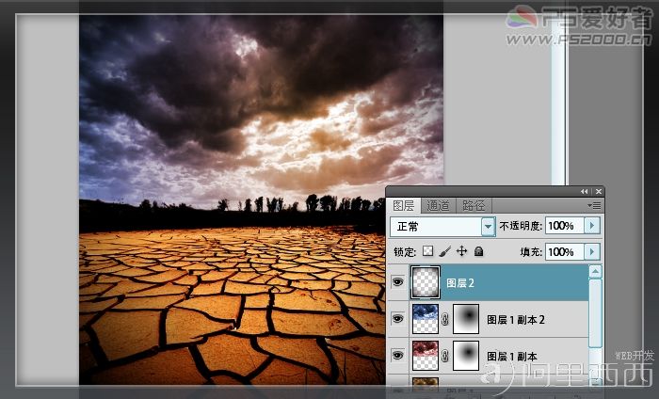Open the 填充 fill slider arrow
659x399 pixels.
(592, 252)
